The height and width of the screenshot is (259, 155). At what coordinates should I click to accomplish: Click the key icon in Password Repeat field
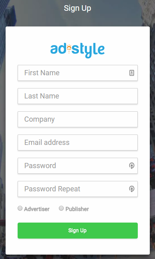[x=132, y=189]
